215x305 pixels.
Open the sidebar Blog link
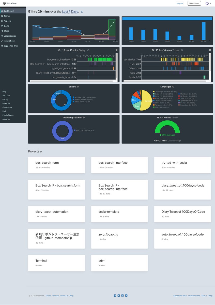[4, 91]
